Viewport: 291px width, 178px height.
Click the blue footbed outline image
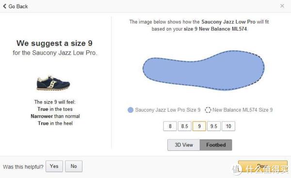(204, 70)
